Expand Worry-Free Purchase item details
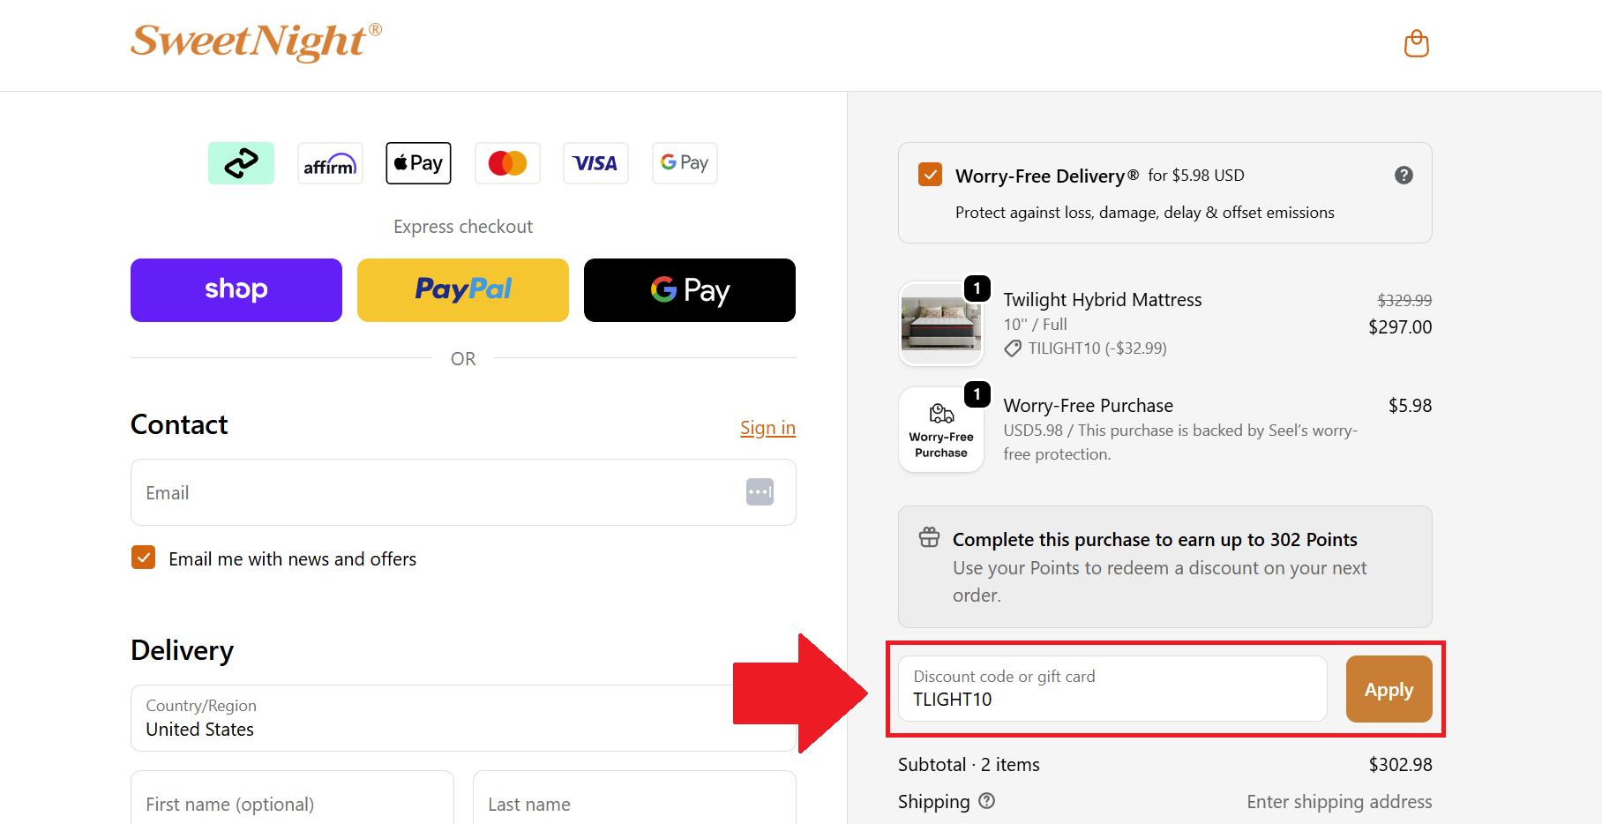The height and width of the screenshot is (824, 1602). click(x=940, y=430)
